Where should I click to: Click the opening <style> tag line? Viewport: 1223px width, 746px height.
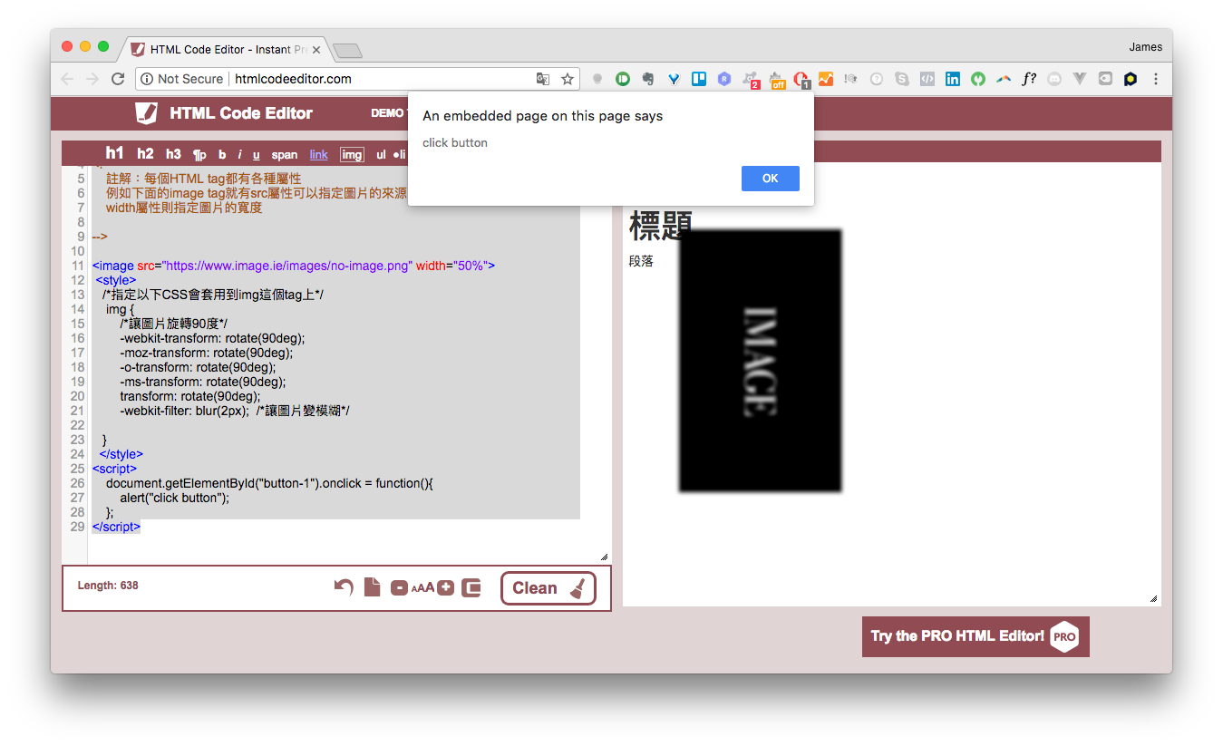pos(116,280)
